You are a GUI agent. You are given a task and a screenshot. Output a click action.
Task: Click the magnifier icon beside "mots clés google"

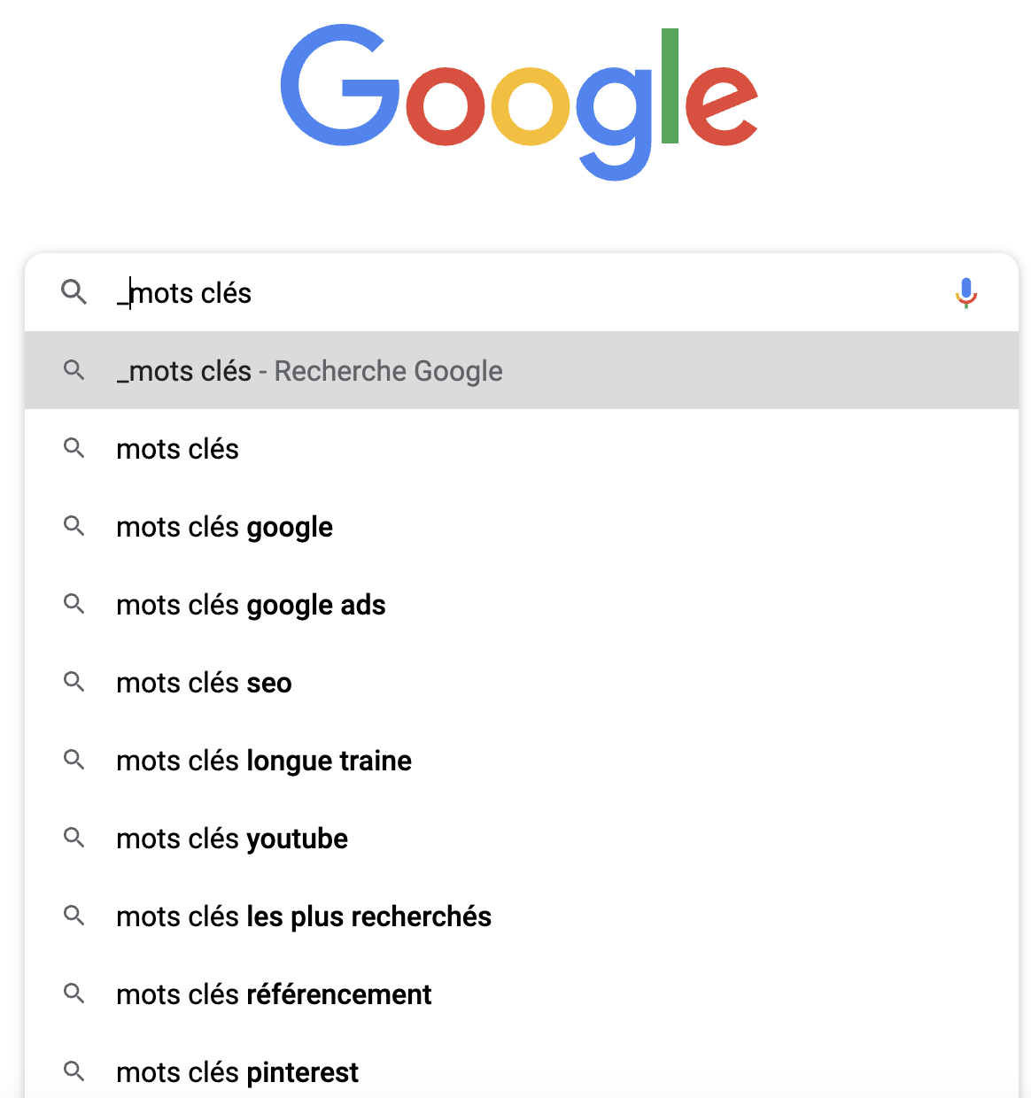point(74,526)
